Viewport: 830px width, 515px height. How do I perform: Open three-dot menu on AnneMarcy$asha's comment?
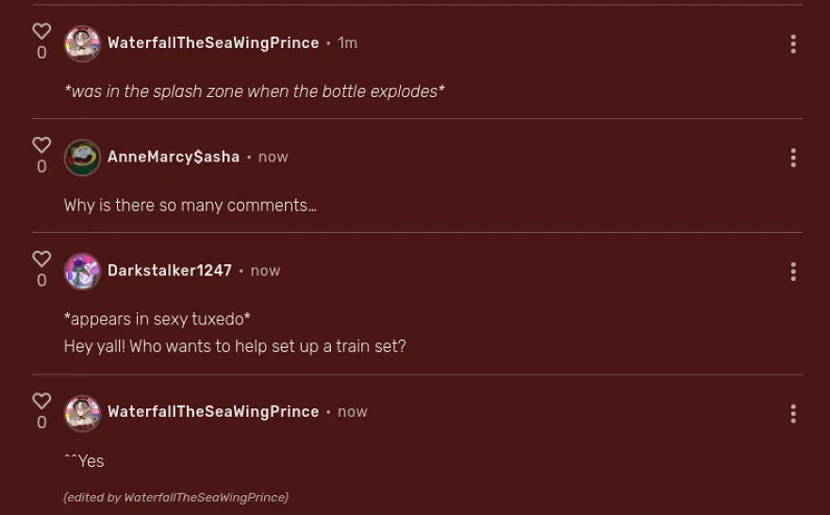tap(793, 158)
